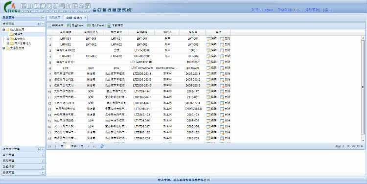Screen dimensions: 367x184
Task: Click the add new contract toolbar button
Action: click(56, 25)
